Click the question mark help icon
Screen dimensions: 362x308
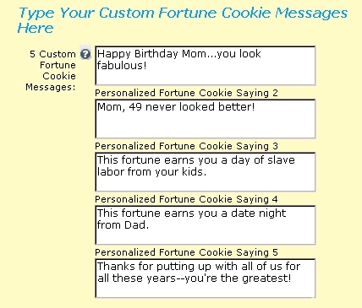click(x=85, y=54)
